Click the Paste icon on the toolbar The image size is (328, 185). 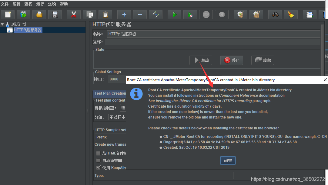[x=105, y=14]
